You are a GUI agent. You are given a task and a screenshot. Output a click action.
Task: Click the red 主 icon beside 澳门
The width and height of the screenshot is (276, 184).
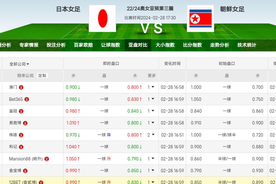pyautogui.click(x=21, y=87)
